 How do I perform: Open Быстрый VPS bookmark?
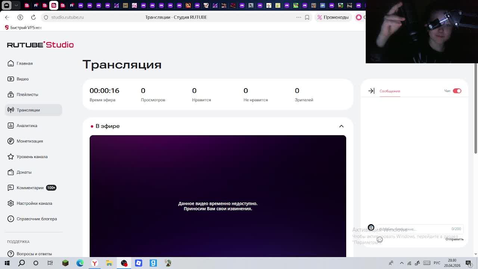23,28
